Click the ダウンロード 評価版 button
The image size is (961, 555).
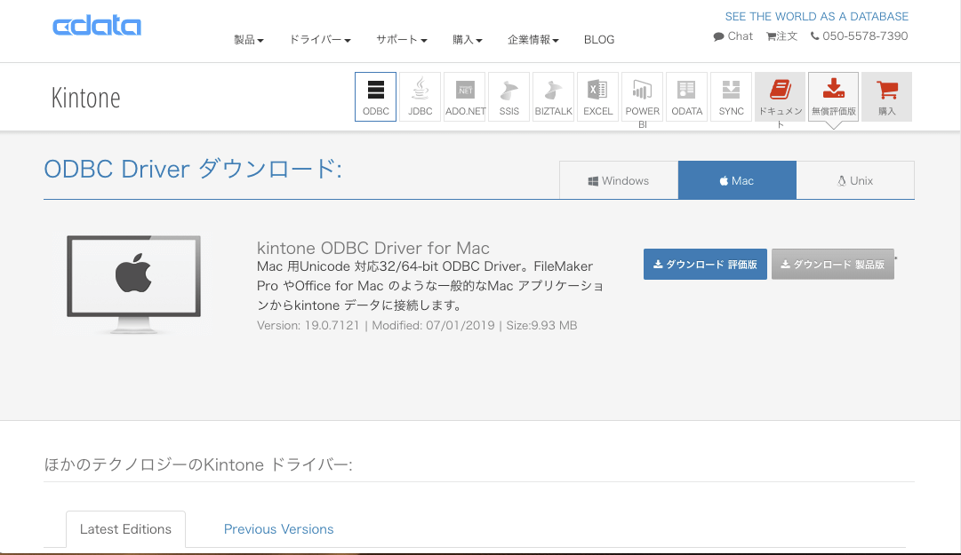(705, 265)
